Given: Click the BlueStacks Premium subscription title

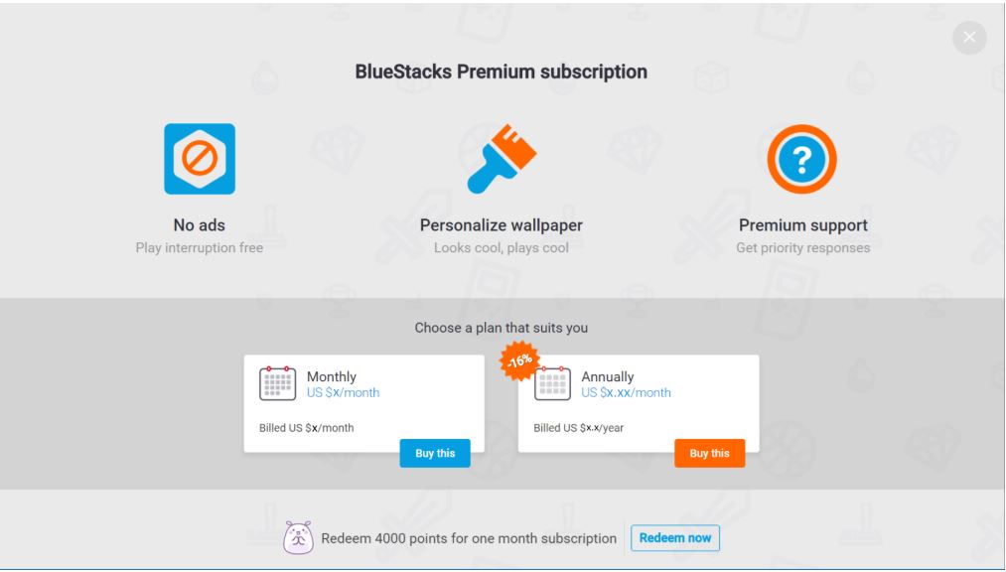Looking at the screenshot, I should pos(502,71).
